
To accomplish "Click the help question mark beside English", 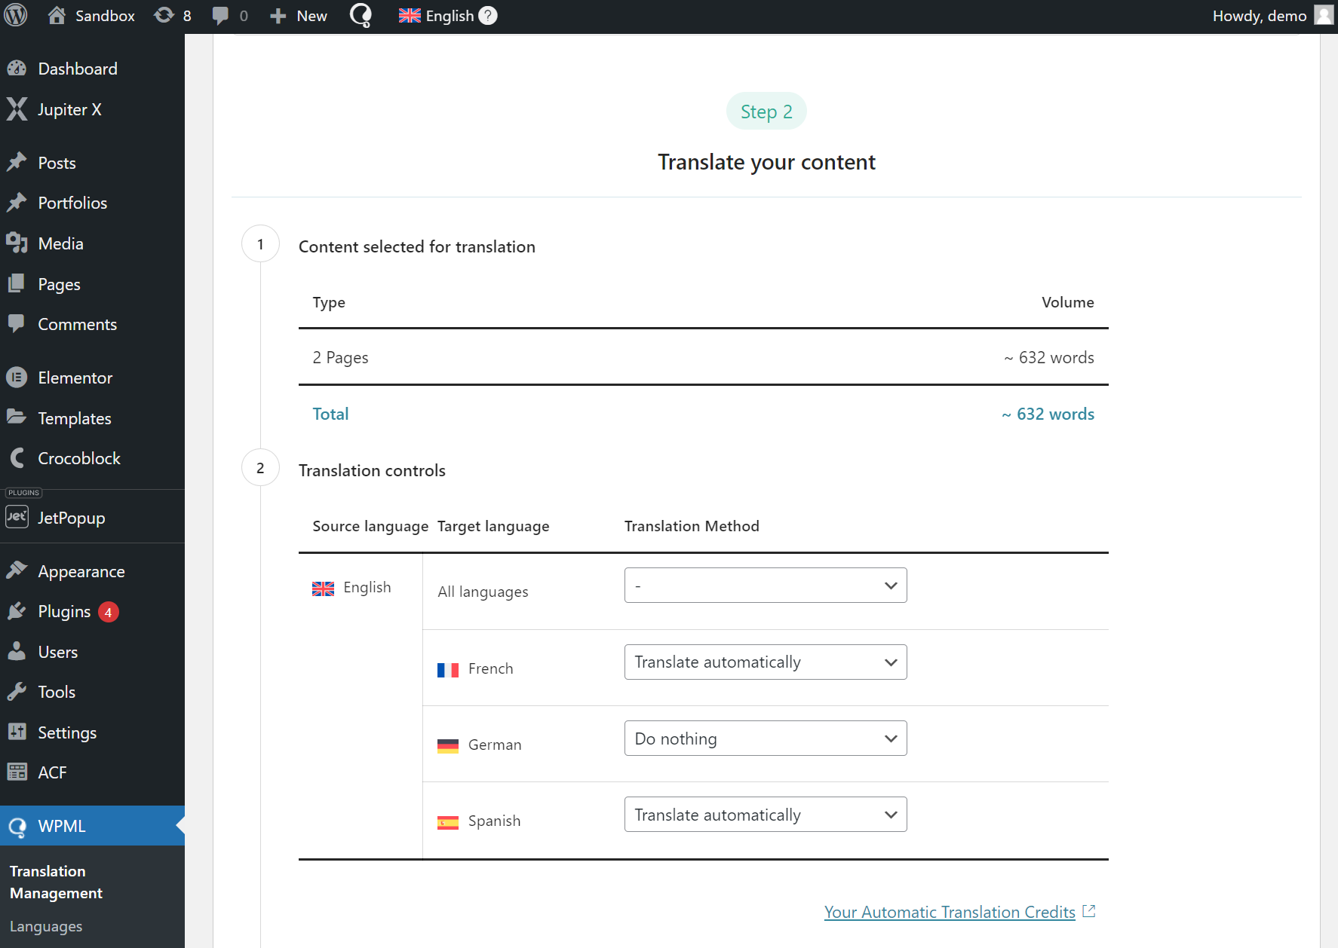I will tap(487, 15).
